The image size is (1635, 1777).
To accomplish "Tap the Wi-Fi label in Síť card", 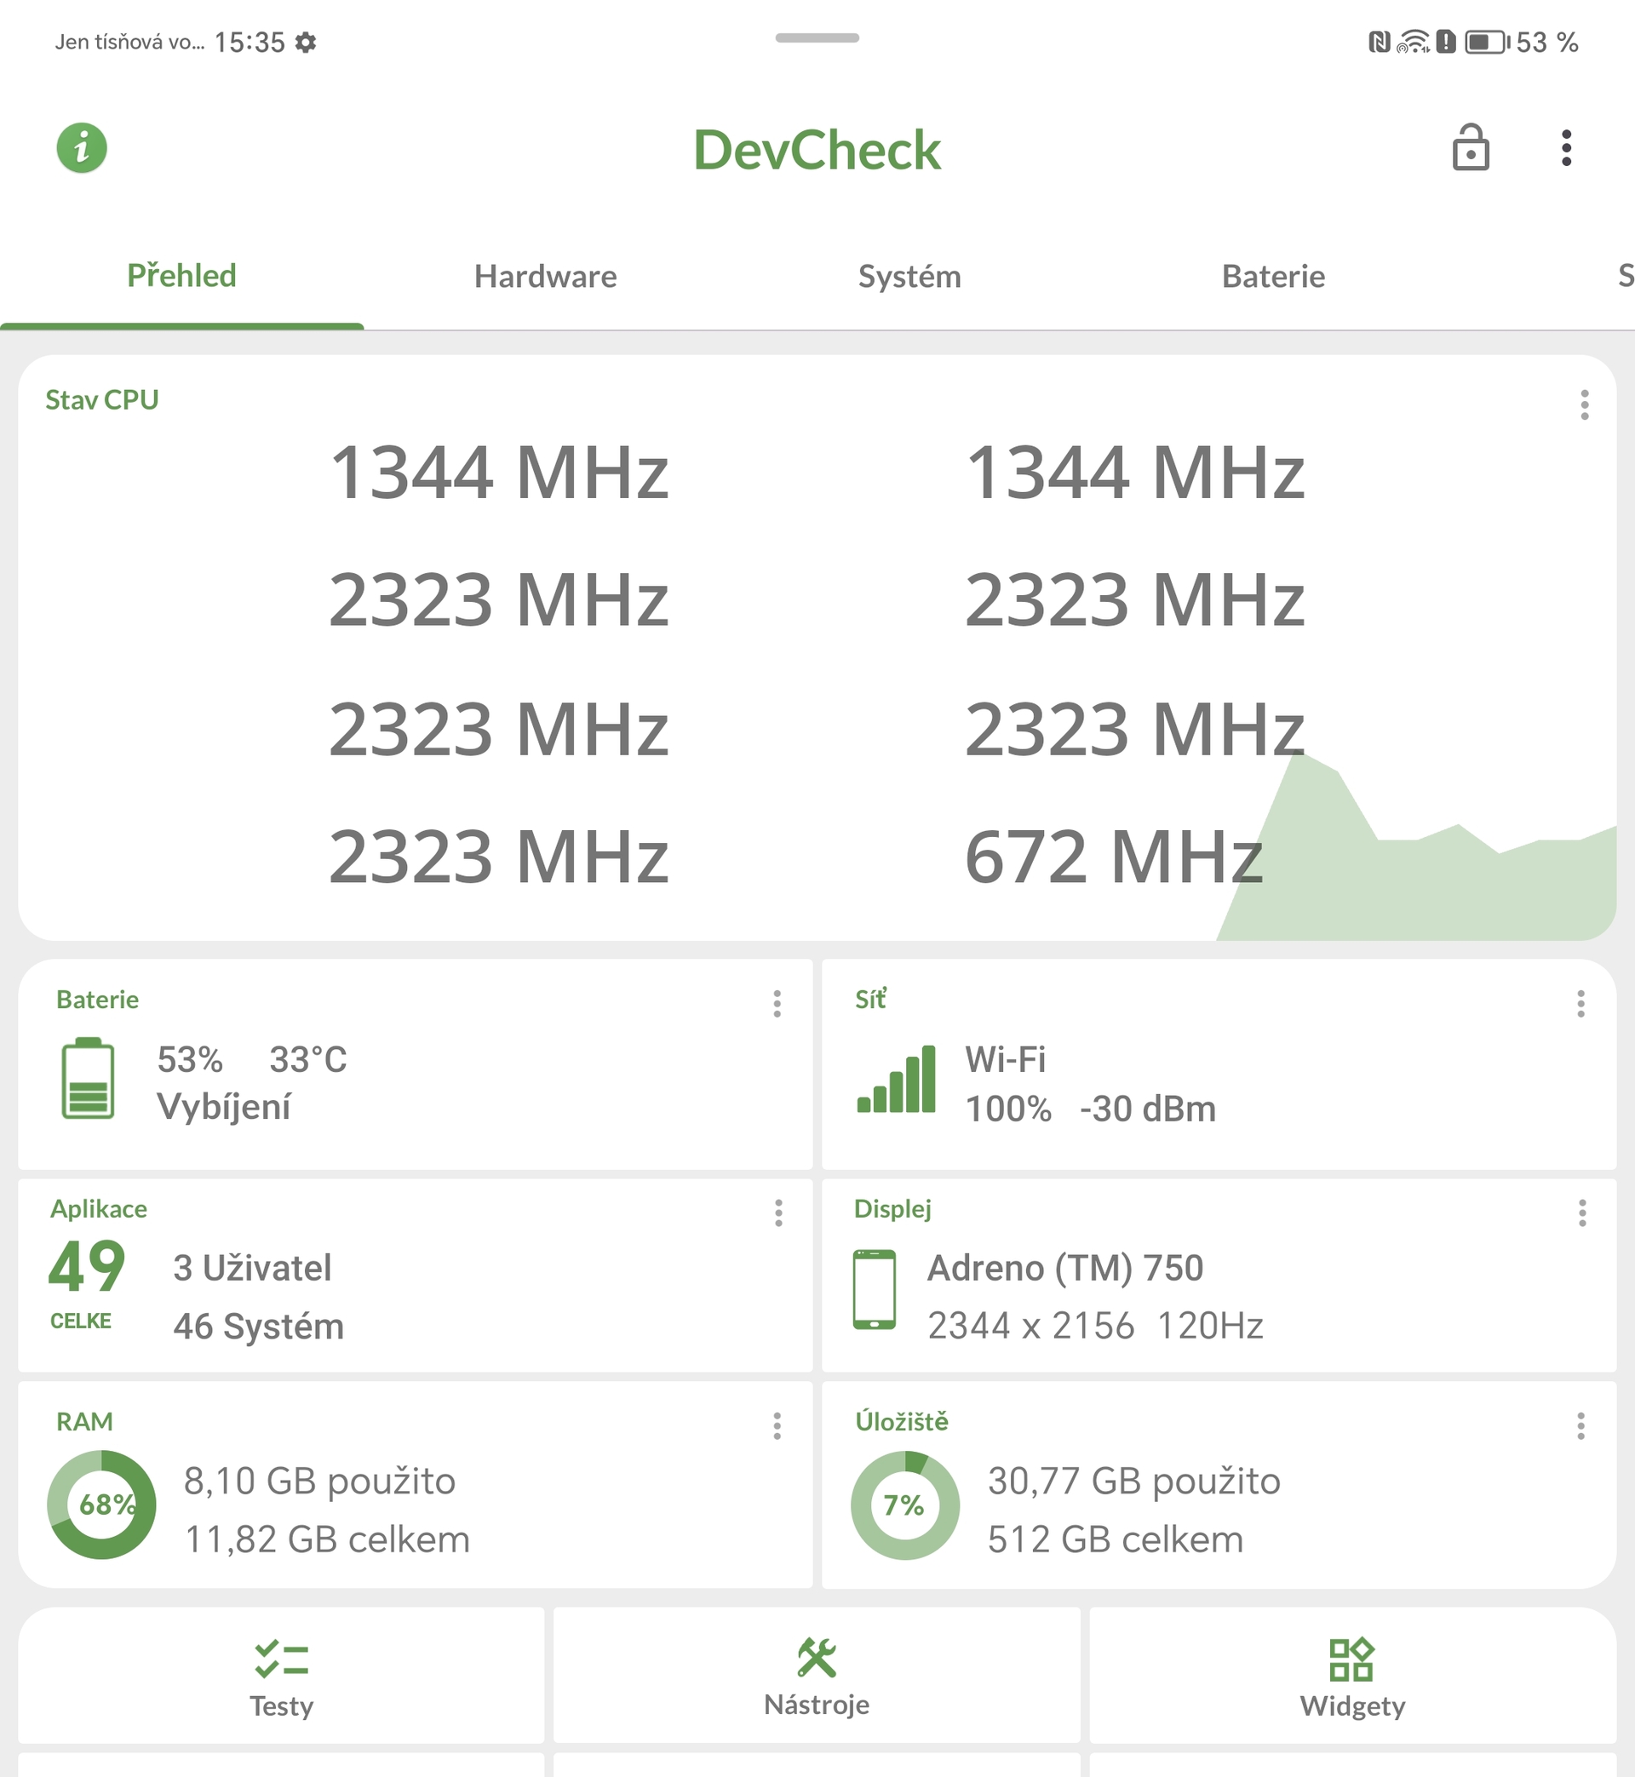I will (x=1005, y=1060).
